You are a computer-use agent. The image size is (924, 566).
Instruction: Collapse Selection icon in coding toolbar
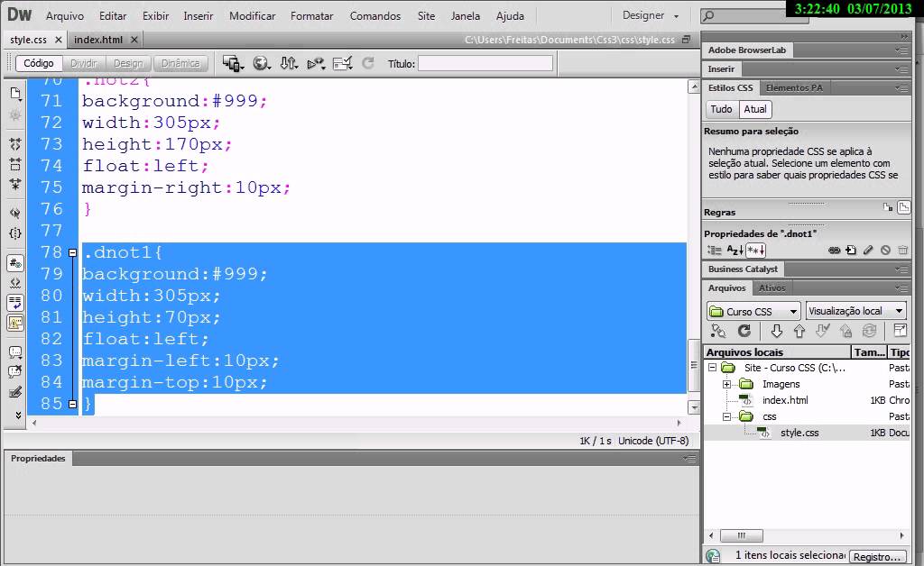15,164
